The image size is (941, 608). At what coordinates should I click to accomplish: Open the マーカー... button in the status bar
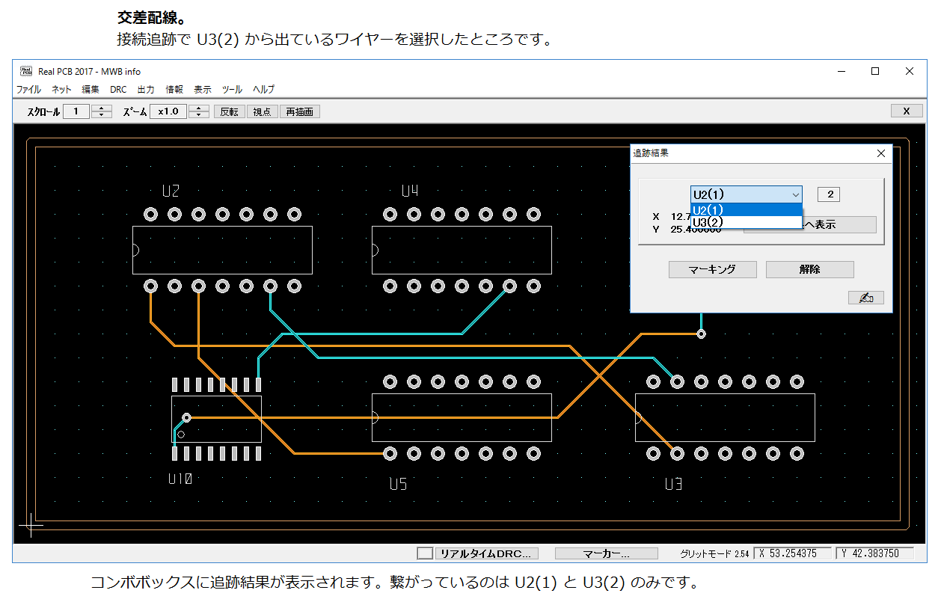tap(606, 553)
